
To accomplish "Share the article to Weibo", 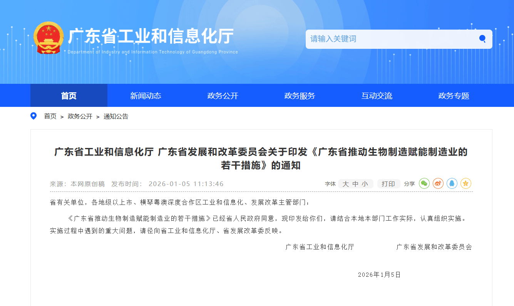I will pyautogui.click(x=438, y=184).
